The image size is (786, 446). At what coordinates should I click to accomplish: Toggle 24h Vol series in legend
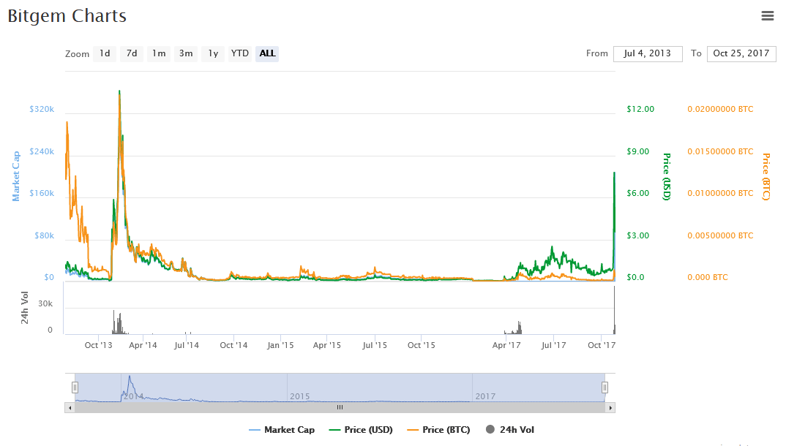coord(510,430)
